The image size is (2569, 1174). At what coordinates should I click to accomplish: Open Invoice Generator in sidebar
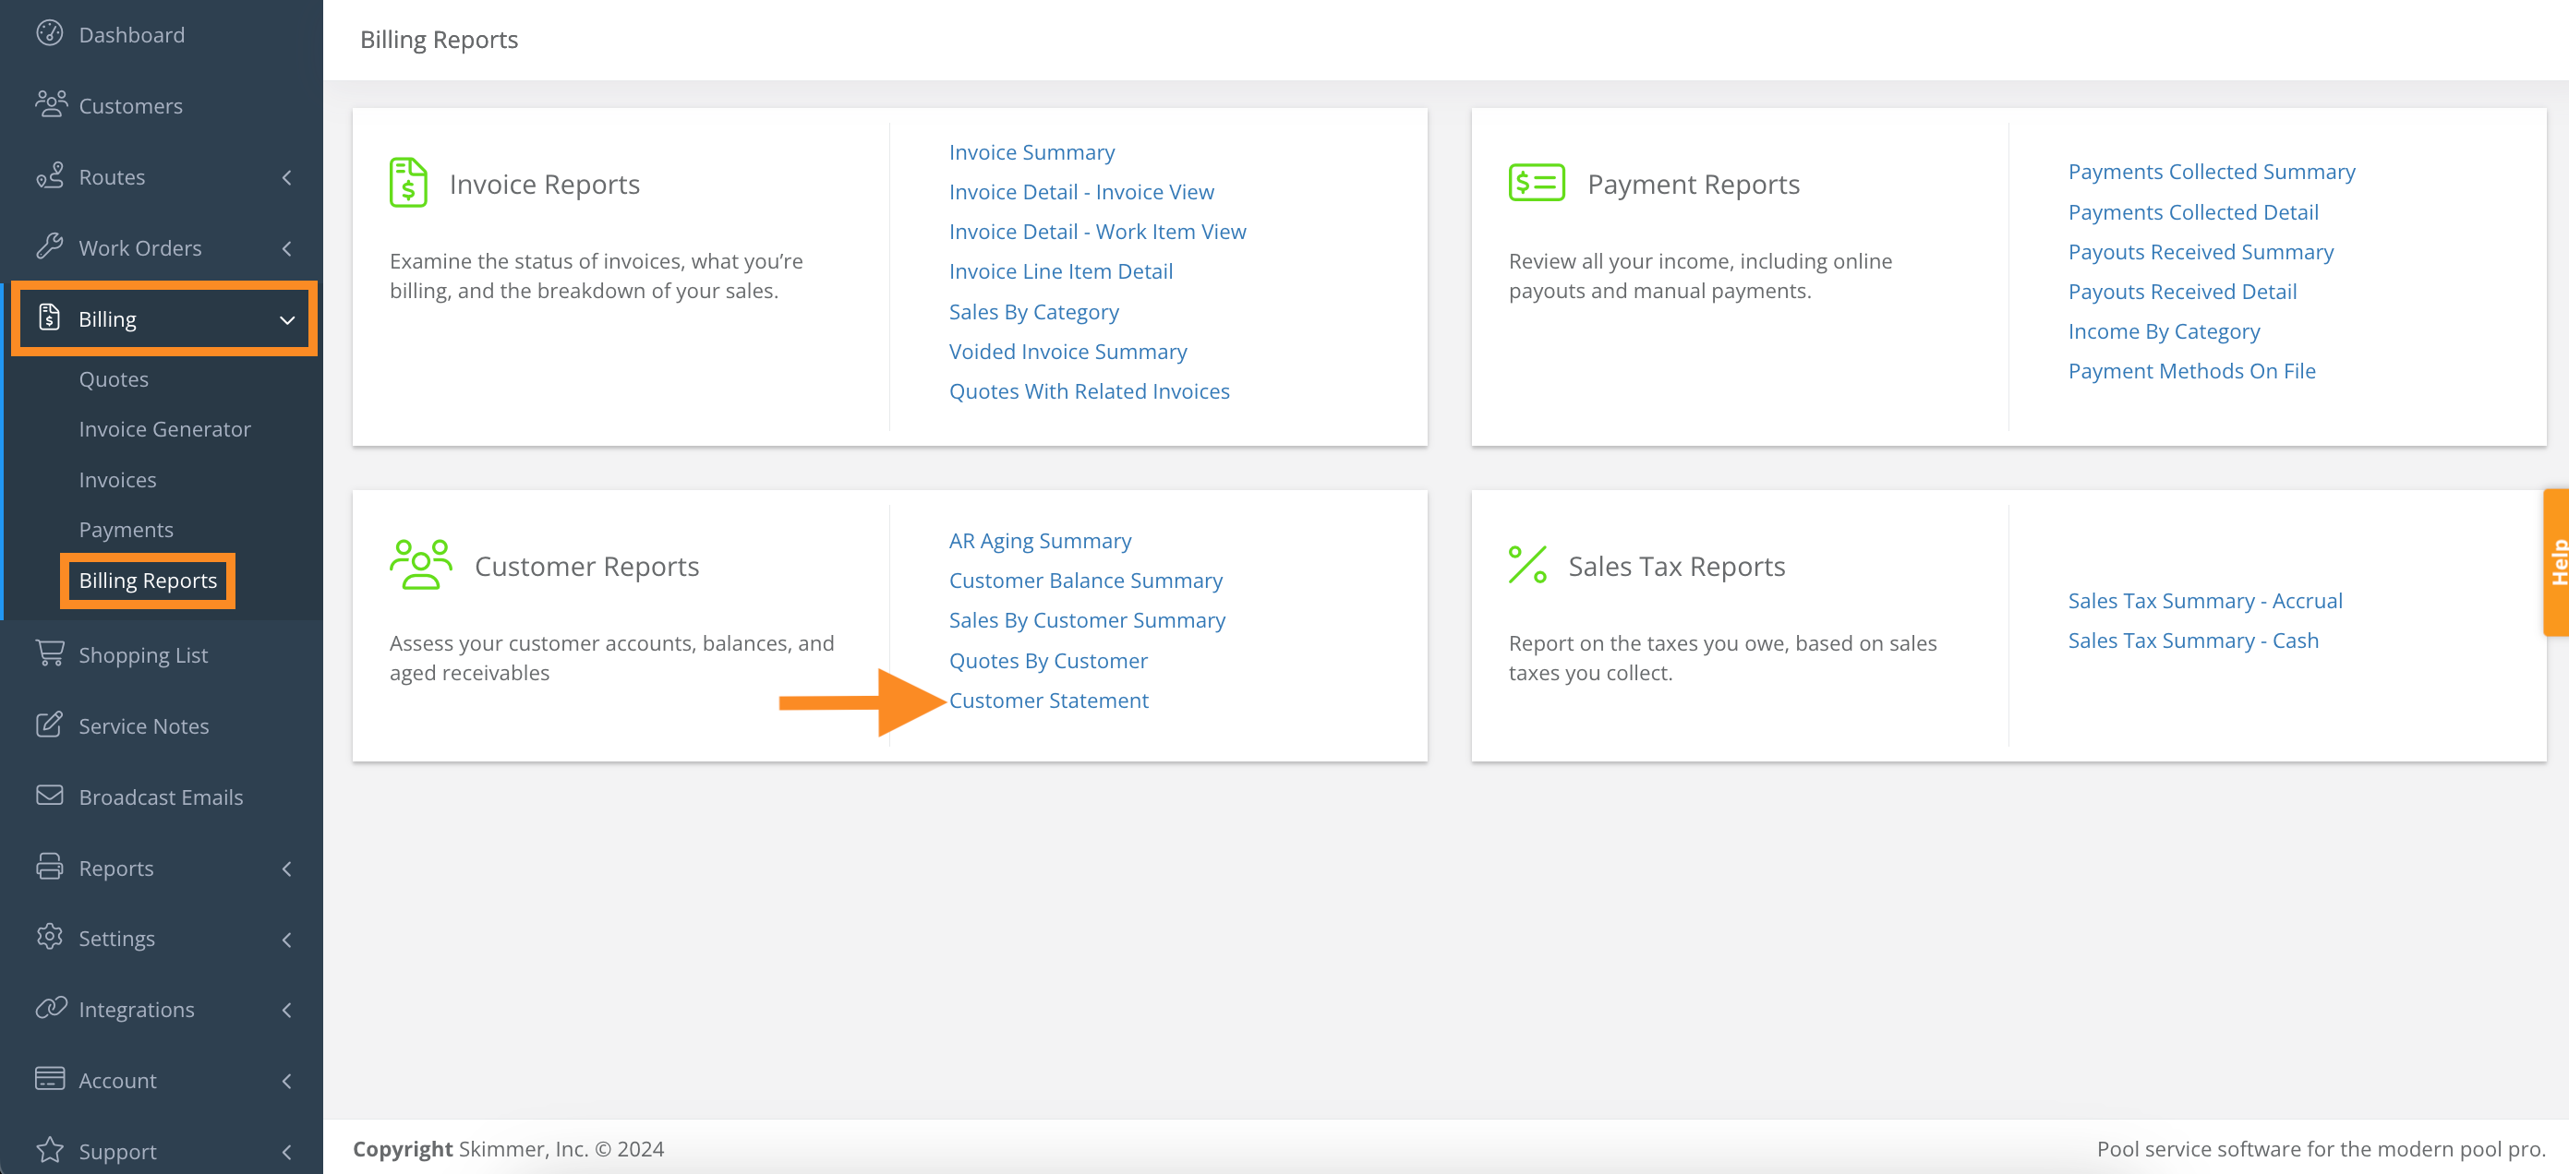click(x=164, y=428)
